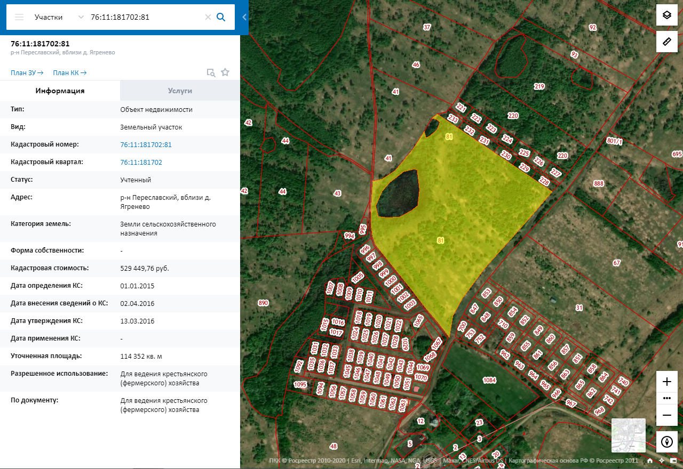This screenshot has height=469, width=683.
Task: Click cadastral quarter link 76:11:181702
Action: (x=141, y=162)
